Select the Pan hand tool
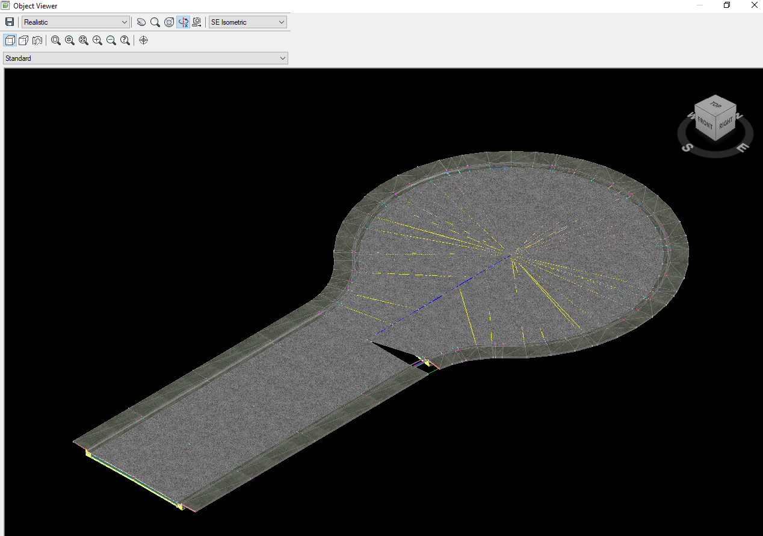 pos(141,22)
